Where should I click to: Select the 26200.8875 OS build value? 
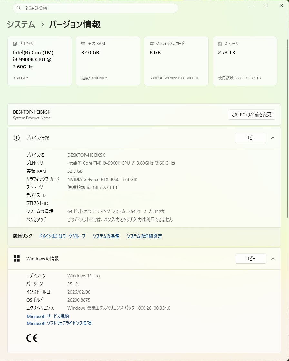click(79, 300)
